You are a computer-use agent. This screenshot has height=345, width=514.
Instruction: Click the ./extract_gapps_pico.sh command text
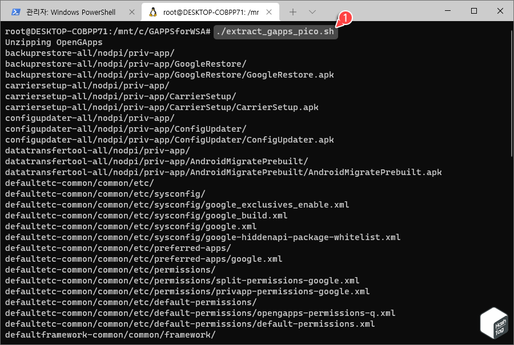coord(275,31)
